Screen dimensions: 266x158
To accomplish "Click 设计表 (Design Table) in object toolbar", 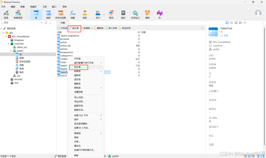I will coord(74,28).
